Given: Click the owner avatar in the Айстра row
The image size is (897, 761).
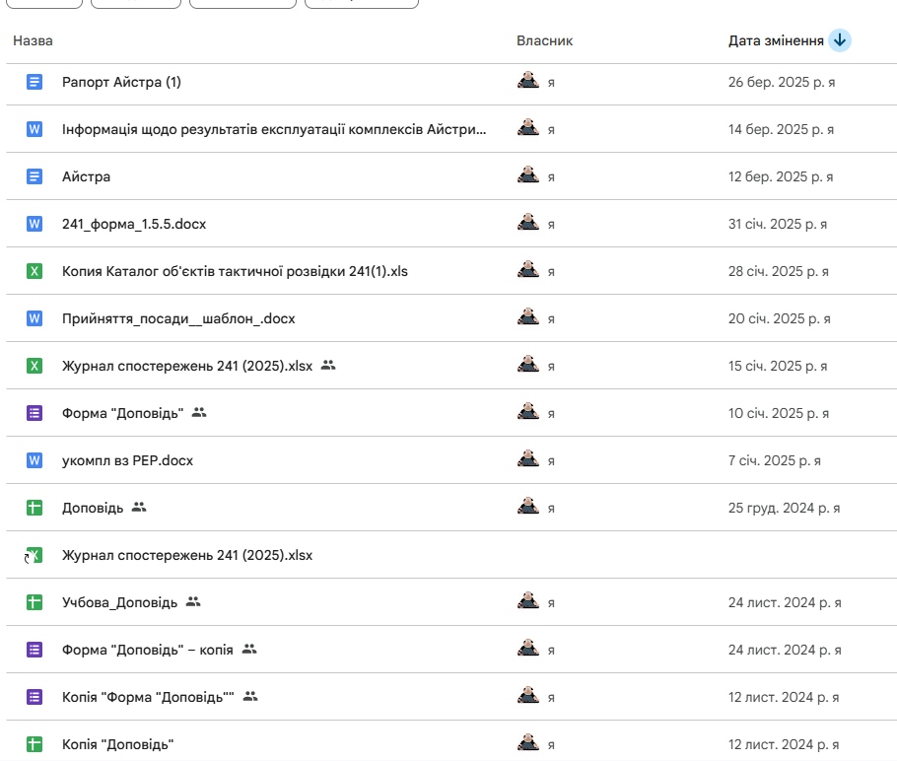Looking at the screenshot, I should tap(528, 175).
